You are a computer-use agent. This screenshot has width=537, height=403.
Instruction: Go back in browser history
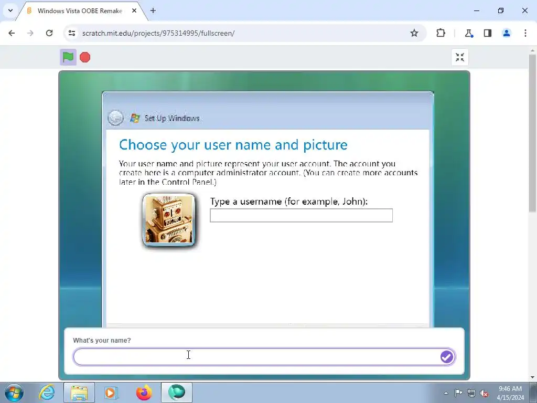(x=12, y=33)
